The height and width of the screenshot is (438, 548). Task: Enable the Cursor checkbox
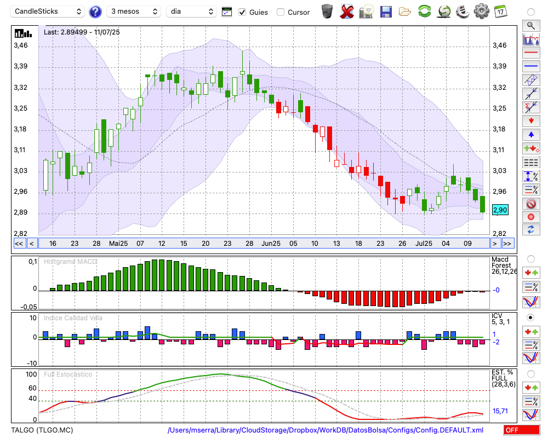click(280, 12)
